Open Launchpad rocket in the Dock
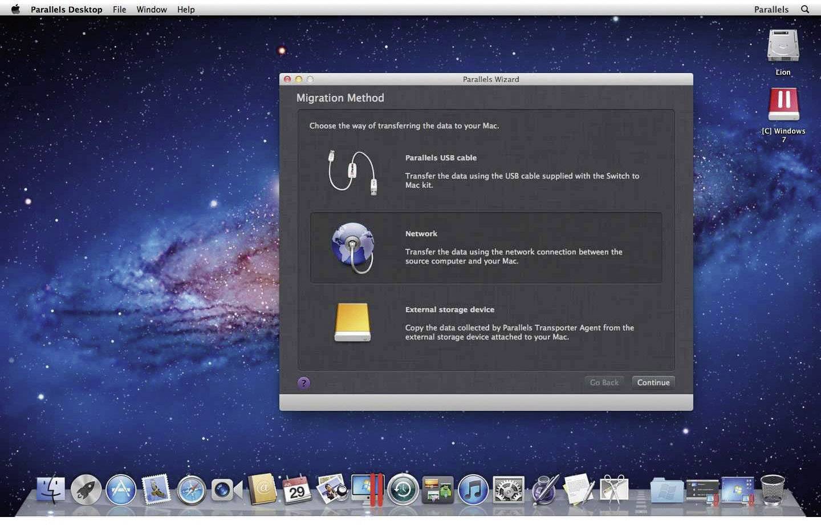821x525 pixels. pyautogui.click(x=86, y=490)
